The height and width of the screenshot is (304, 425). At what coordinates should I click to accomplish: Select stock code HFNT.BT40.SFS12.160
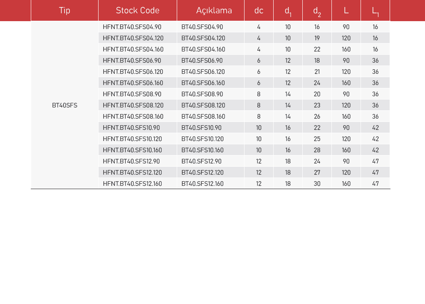click(132, 184)
